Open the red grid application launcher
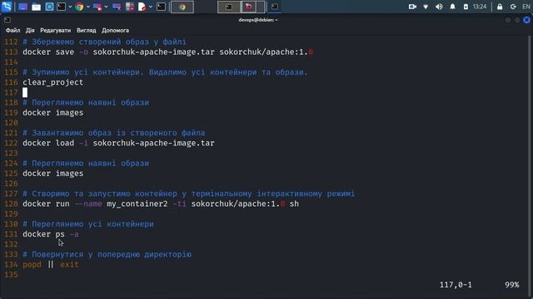 coord(130,7)
